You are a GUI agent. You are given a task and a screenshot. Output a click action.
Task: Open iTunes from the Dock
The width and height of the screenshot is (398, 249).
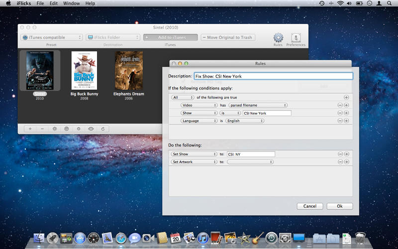pyautogui.click(x=202, y=238)
